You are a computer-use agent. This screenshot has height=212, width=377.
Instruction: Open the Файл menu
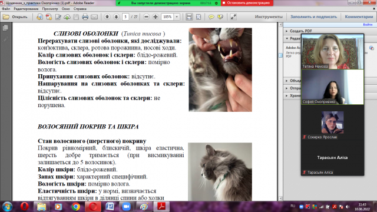click(x=6, y=9)
